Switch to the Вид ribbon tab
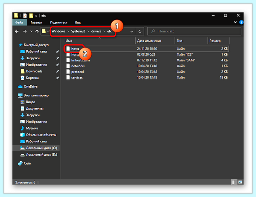This screenshot has height=197, width=256. point(78,23)
